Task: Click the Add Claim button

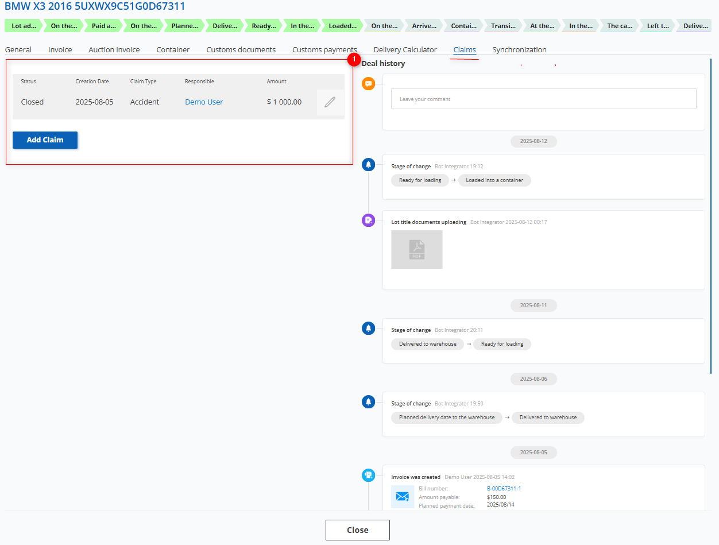Action: [x=45, y=140]
